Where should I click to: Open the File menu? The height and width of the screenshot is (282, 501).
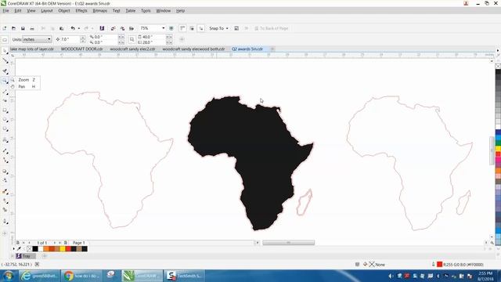point(5,10)
